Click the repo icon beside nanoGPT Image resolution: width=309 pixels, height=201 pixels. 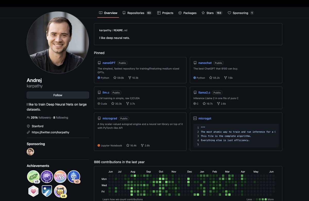pos(99,63)
